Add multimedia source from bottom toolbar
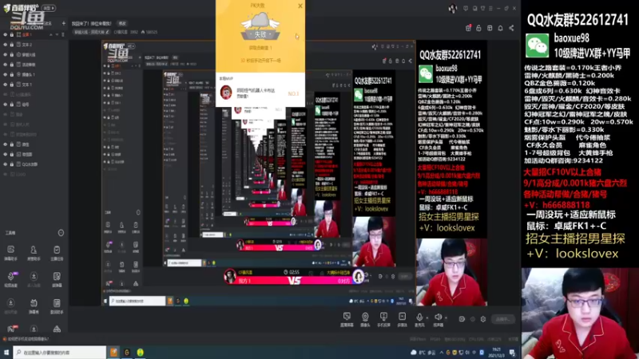 tap(403, 320)
